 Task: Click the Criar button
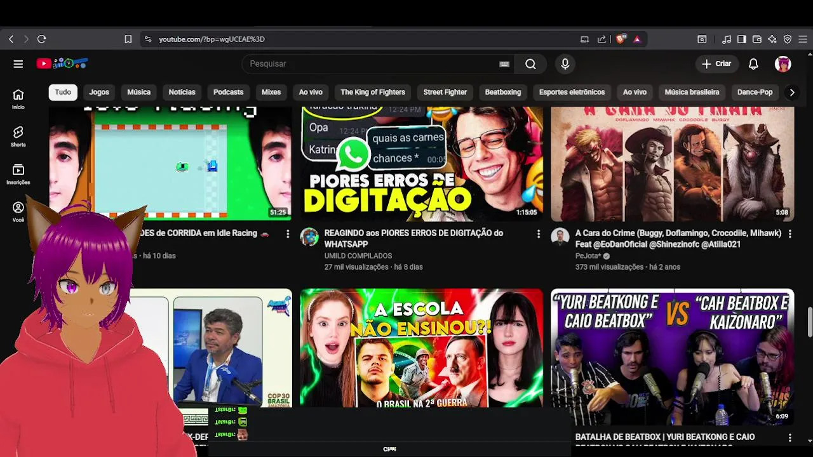click(716, 63)
